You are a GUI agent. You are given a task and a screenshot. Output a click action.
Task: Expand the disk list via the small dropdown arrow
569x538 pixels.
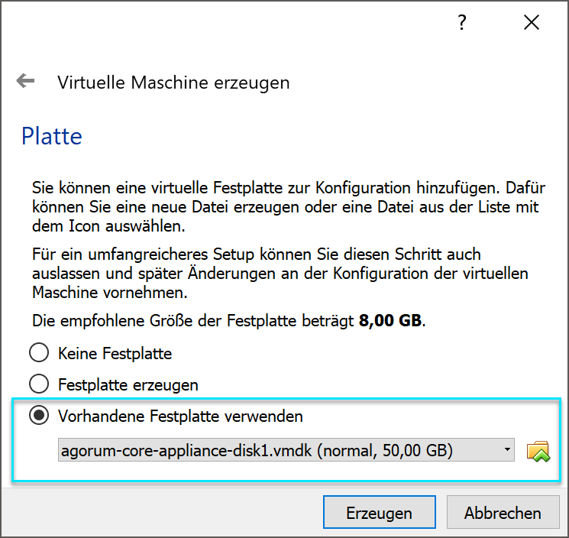[x=507, y=449]
